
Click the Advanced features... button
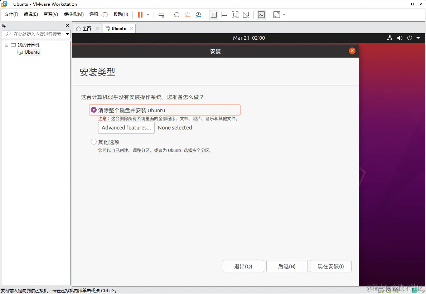126,128
